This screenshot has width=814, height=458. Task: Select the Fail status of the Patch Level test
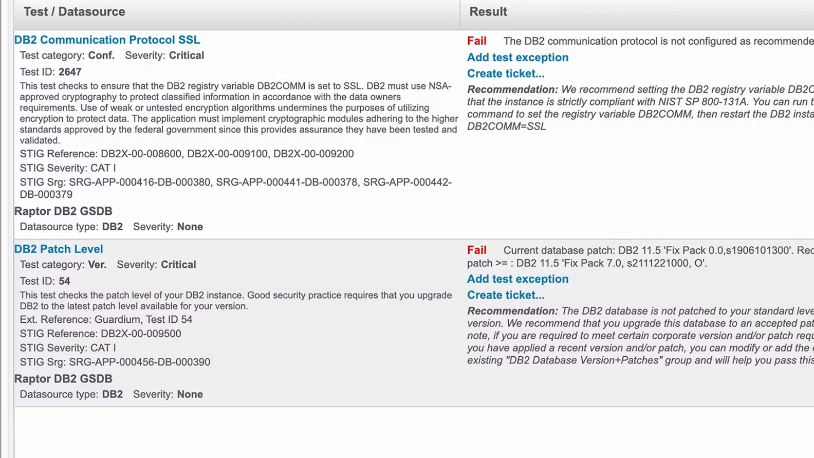point(476,250)
